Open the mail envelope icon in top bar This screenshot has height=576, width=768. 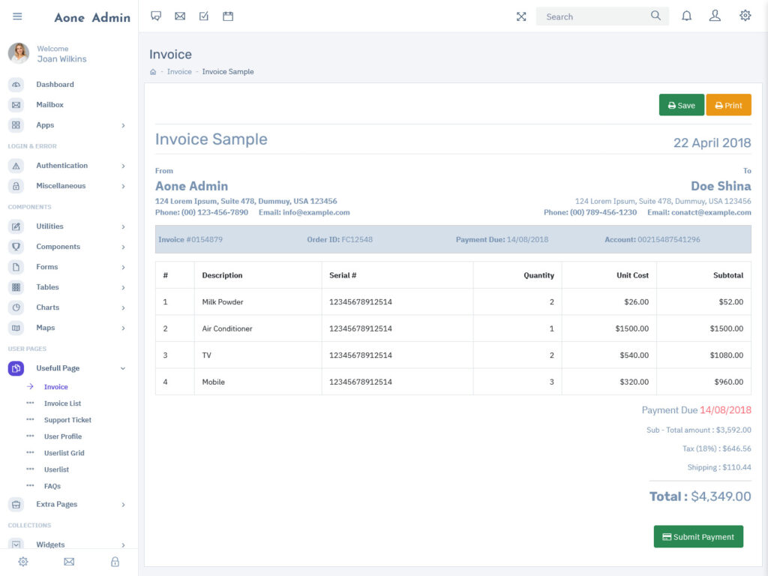click(x=180, y=16)
